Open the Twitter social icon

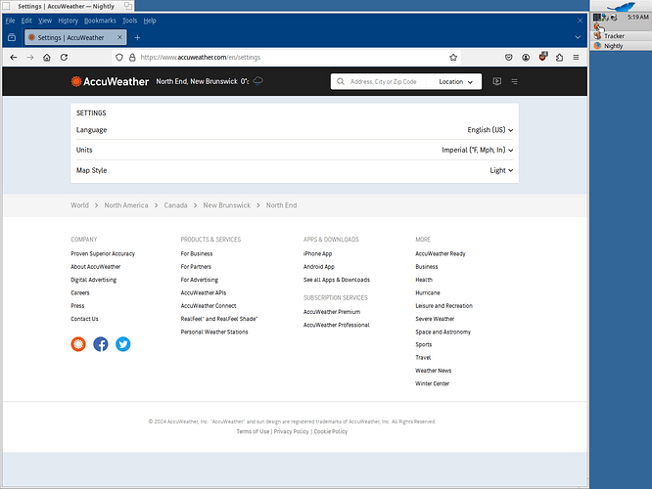click(123, 344)
